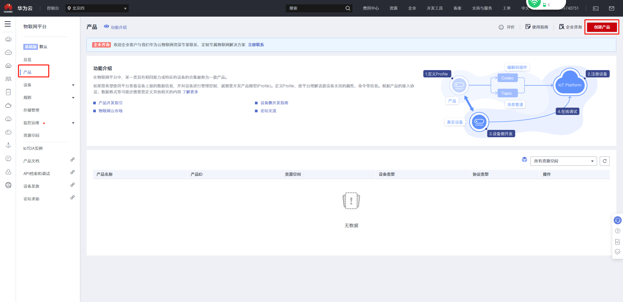The width and height of the screenshot is (623, 302).
Task: Open the 使用指南 guide
Action: click(x=537, y=27)
